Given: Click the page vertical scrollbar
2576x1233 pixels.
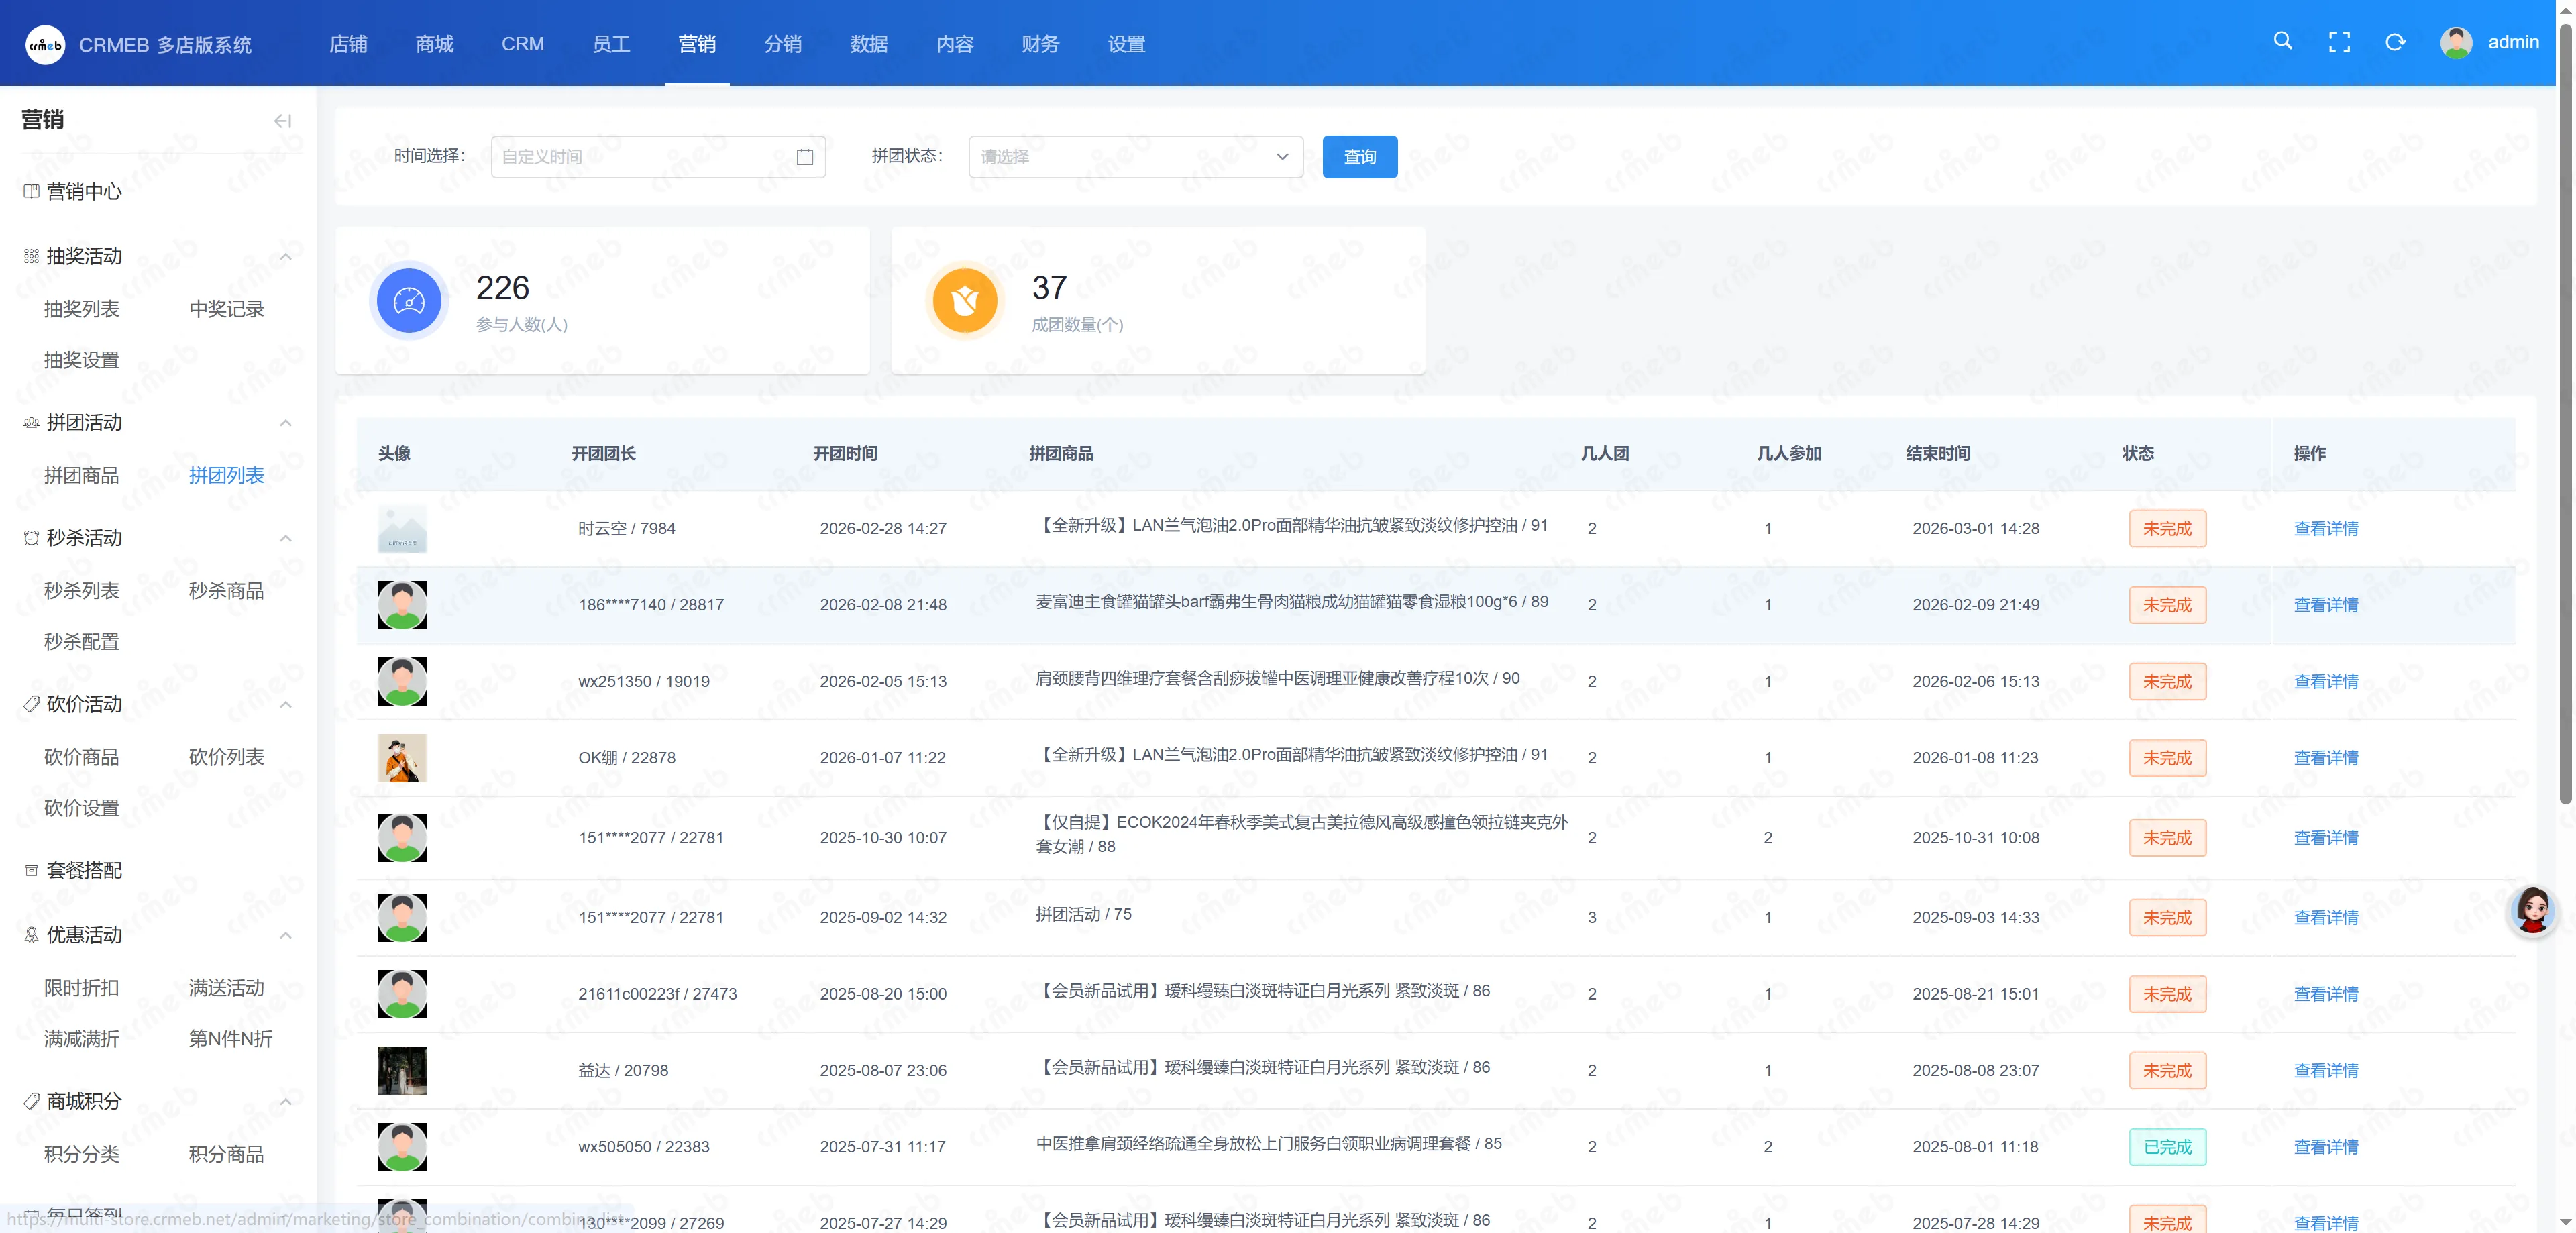Looking at the screenshot, I should 2565,415.
